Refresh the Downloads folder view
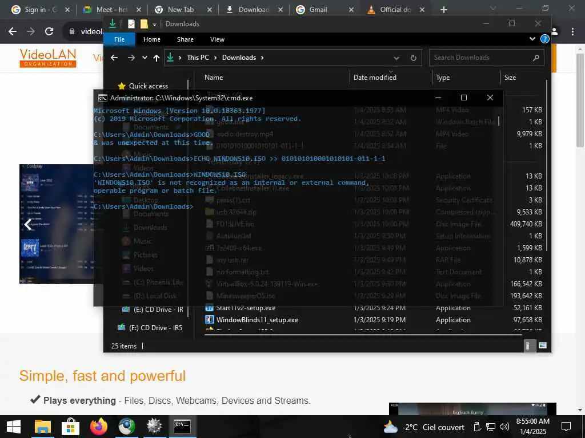585x438 pixels. click(414, 58)
